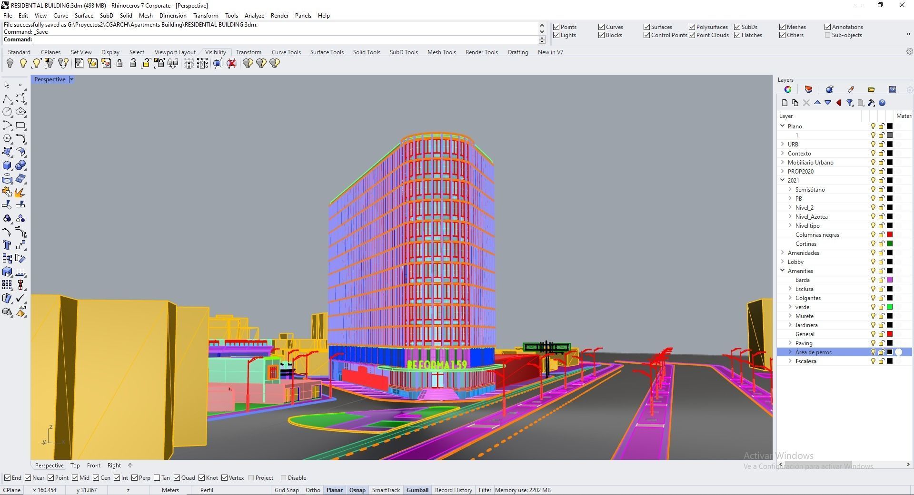Select the Explode tool
Viewport: 914px width, 495px height.
[20, 192]
